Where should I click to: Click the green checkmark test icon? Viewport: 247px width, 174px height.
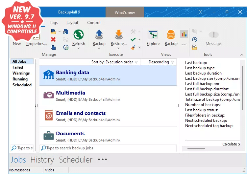(133, 39)
